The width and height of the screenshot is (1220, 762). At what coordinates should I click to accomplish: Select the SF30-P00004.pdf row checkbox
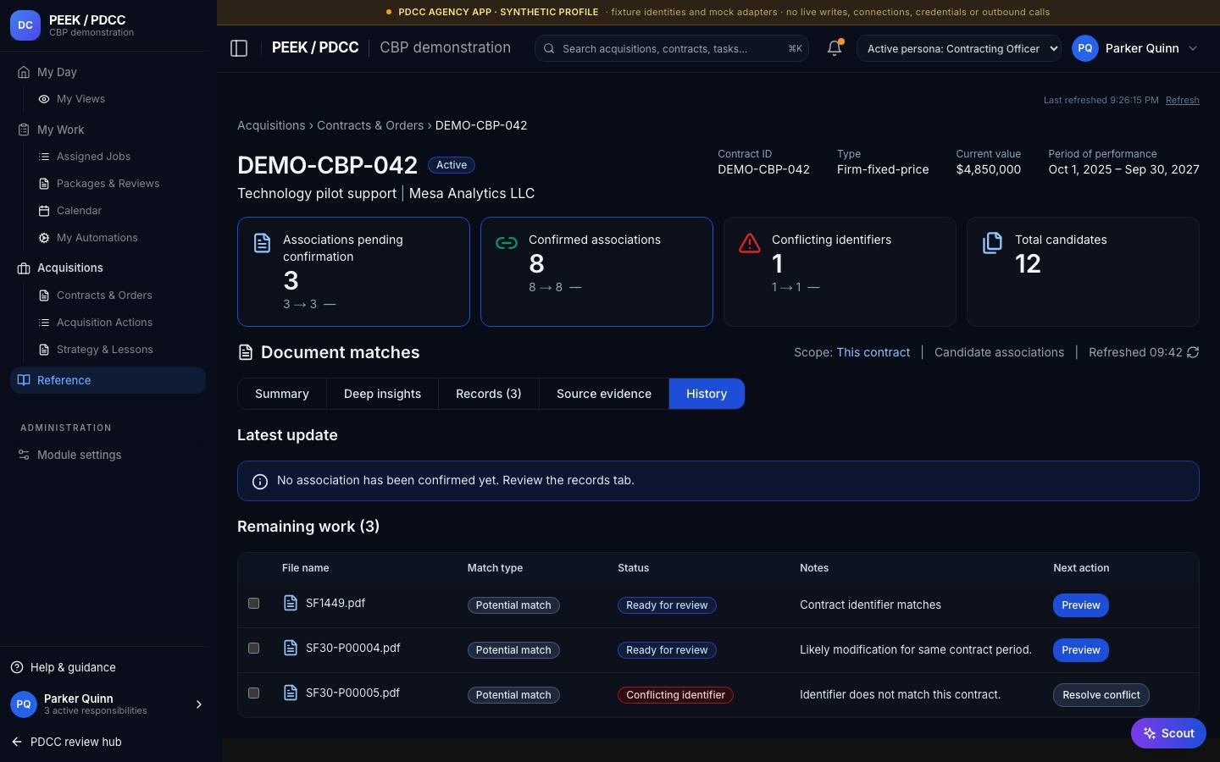pos(253,648)
